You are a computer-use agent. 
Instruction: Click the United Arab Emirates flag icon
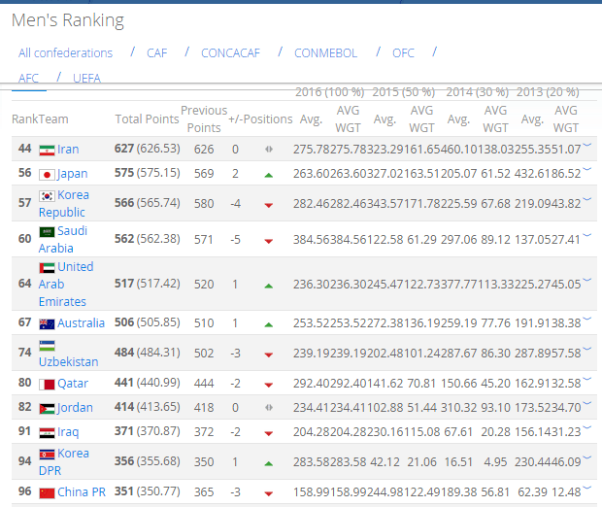click(x=47, y=267)
